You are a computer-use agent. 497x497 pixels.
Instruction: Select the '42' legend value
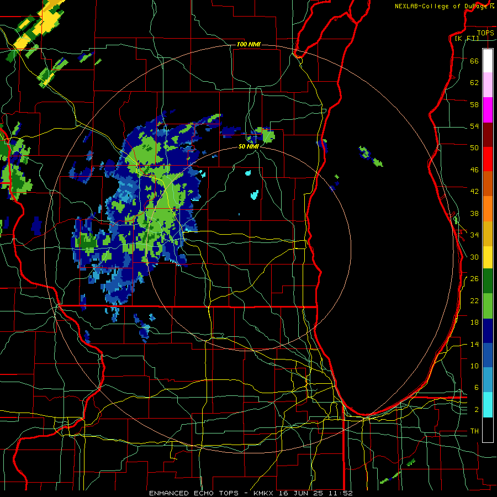tap(474, 191)
